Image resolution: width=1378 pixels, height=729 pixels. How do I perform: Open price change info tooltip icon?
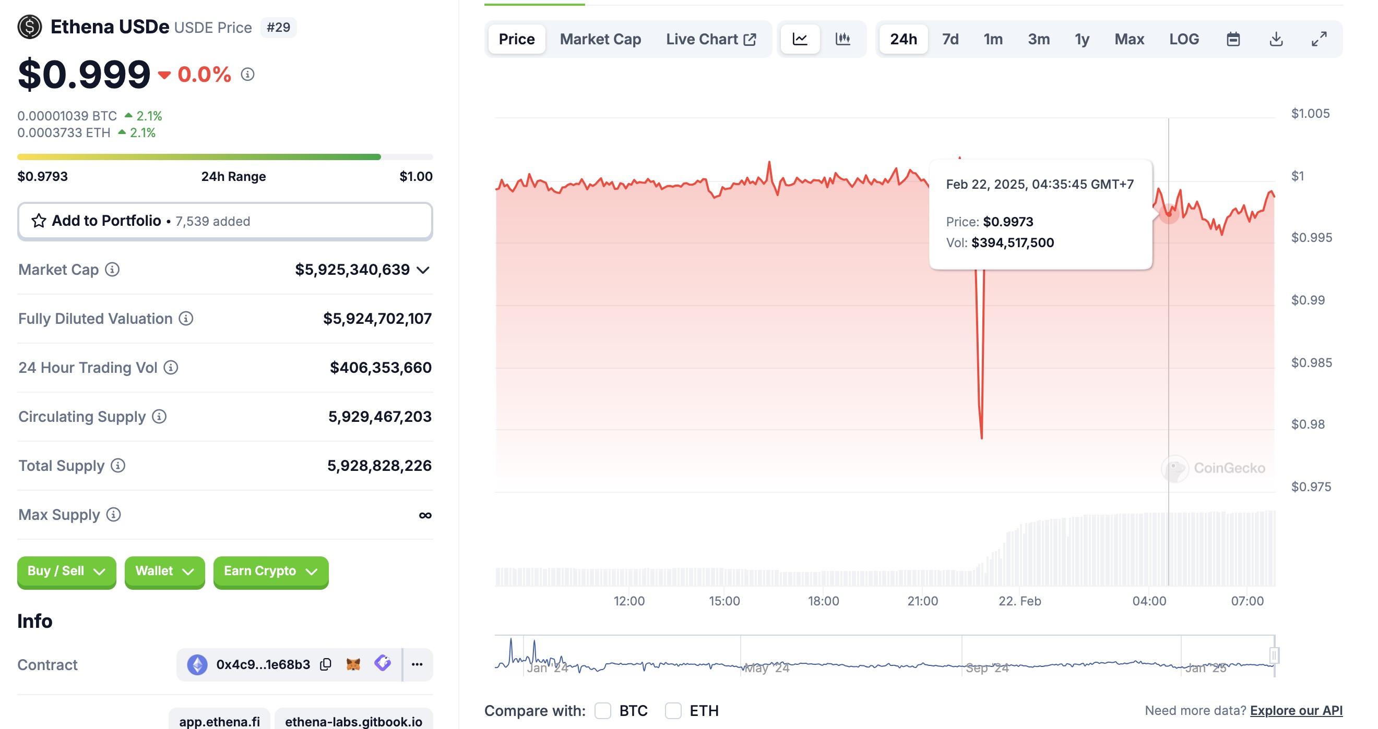tap(247, 74)
